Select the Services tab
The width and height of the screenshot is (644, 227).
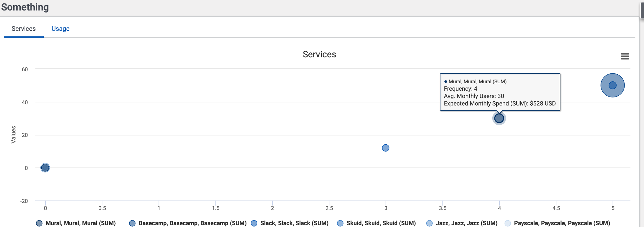coord(24,29)
